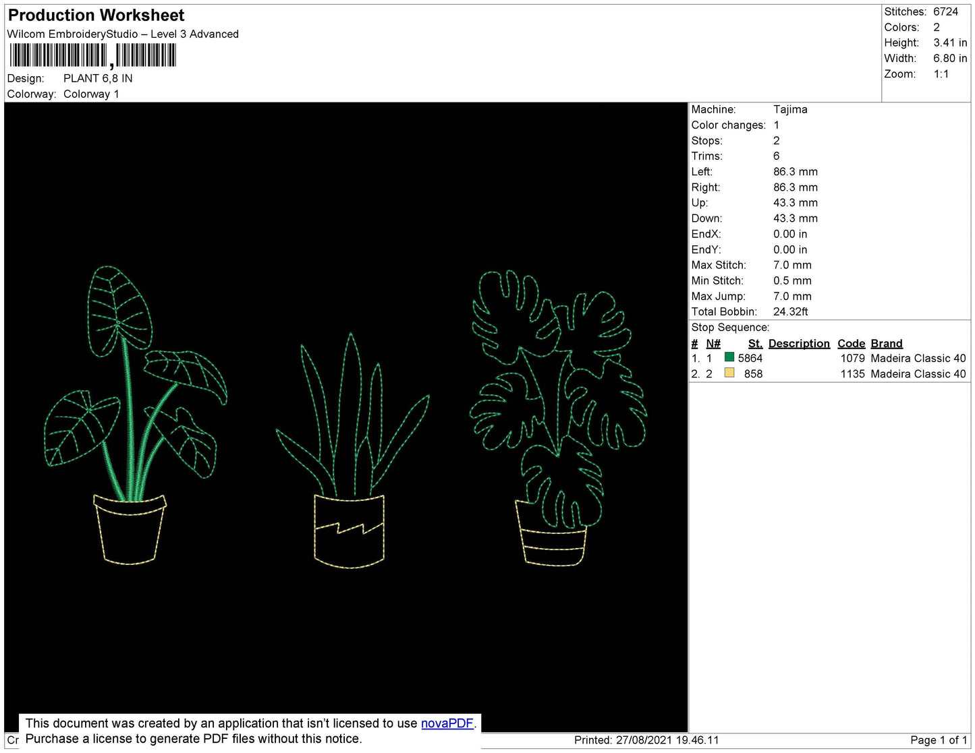Click the 'N#' column header
Image resolution: width=975 pixels, height=753 pixels.
click(x=713, y=343)
